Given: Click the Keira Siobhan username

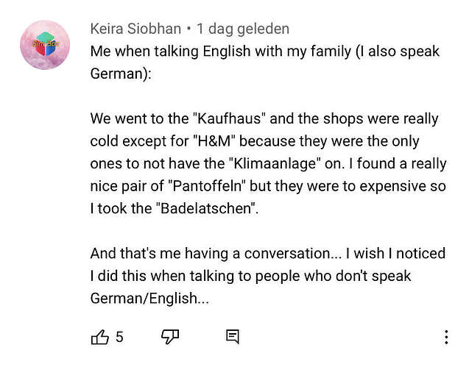Looking at the screenshot, I should click(135, 29).
